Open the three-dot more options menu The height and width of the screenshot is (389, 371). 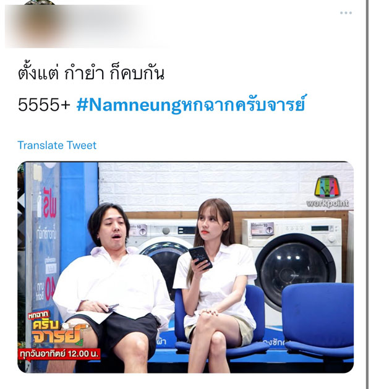pos(346,12)
